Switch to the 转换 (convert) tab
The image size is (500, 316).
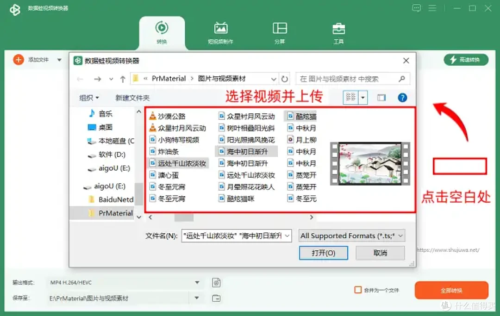point(162,32)
